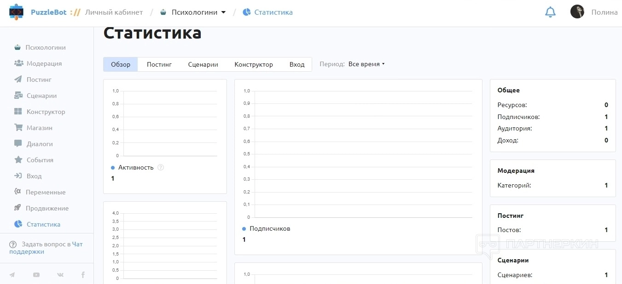Open the Facebook icon in sidebar footer
This screenshot has height=284, width=622.
(83, 275)
